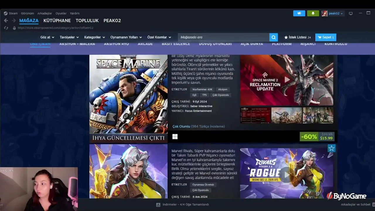375x211 pixels.
Task: Open the Arkadaşlar menu
Action: tap(45, 13)
